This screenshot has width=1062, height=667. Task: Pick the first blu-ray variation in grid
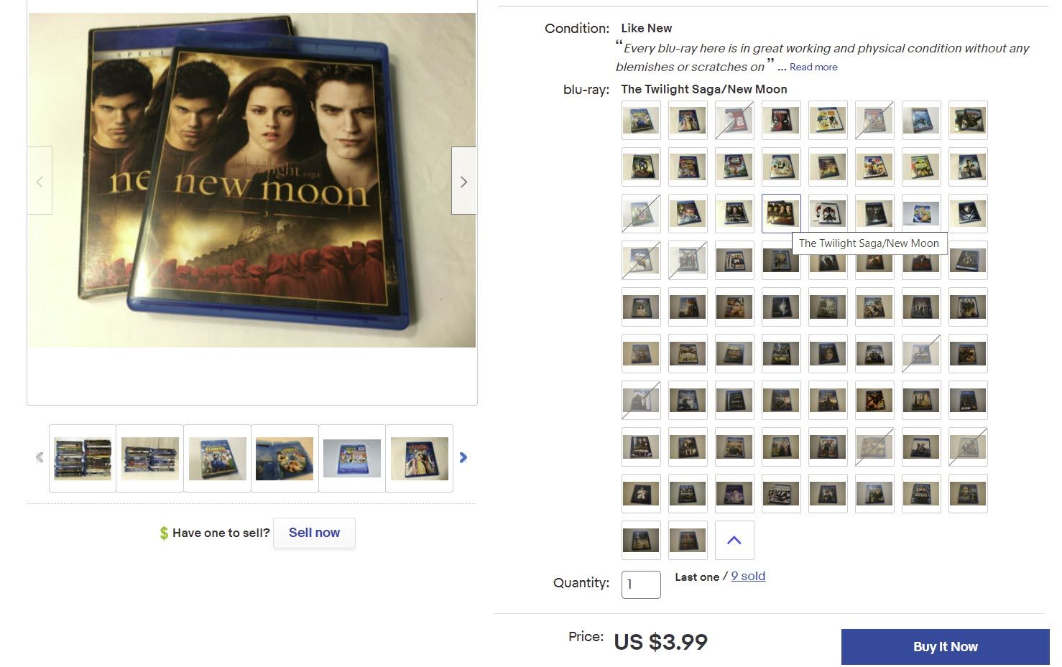coord(641,120)
